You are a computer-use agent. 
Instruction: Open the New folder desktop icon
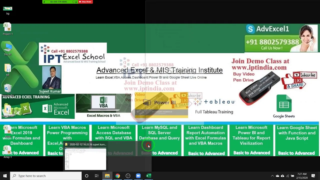point(8,111)
